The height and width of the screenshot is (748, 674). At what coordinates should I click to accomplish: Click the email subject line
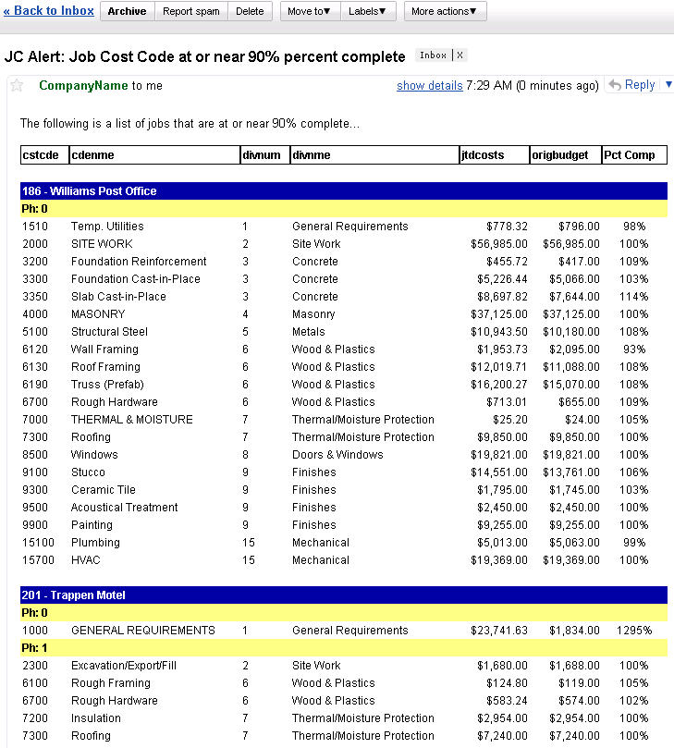[204, 56]
